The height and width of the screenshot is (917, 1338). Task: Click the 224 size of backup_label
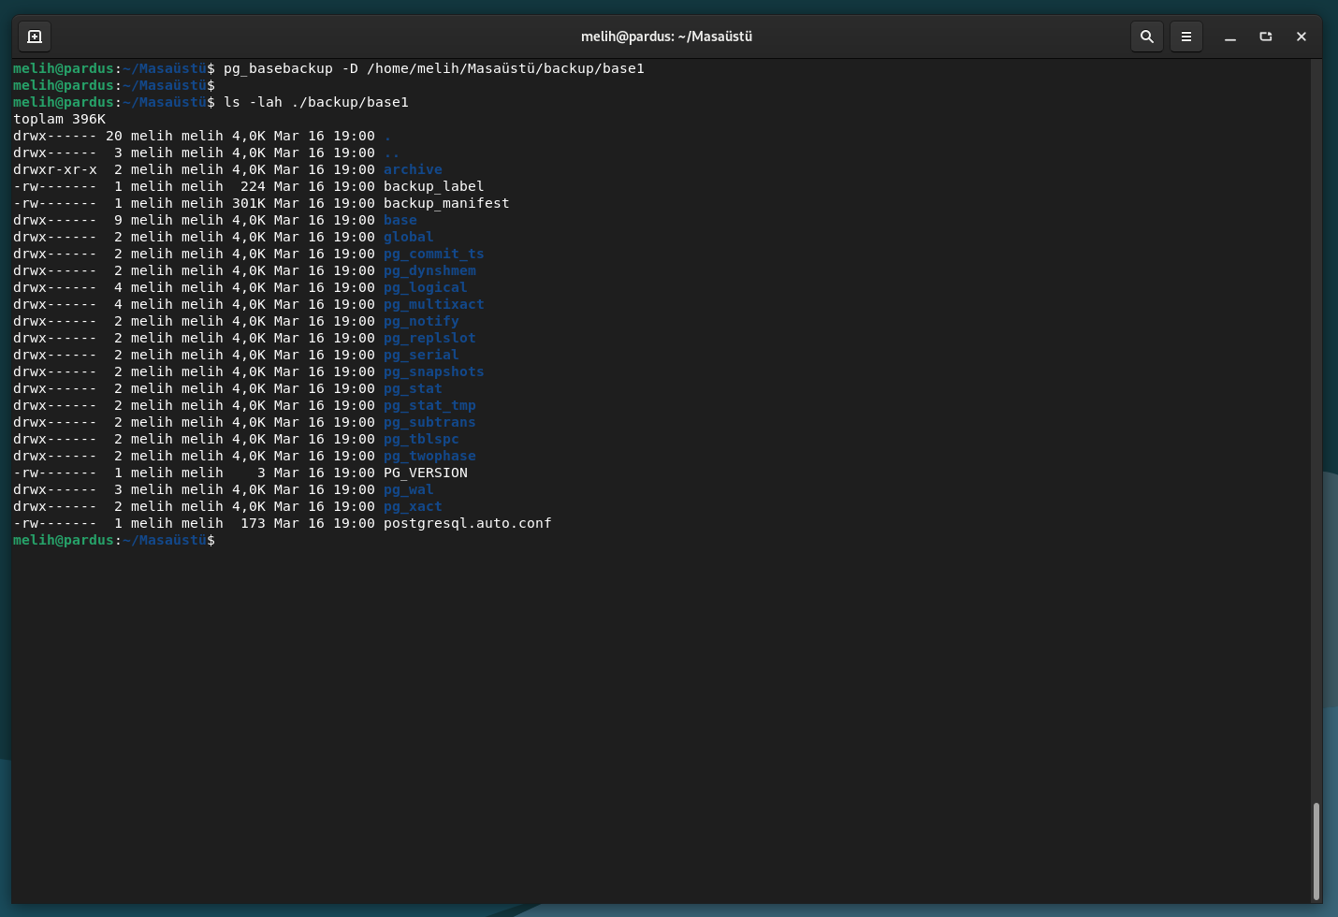(x=253, y=186)
